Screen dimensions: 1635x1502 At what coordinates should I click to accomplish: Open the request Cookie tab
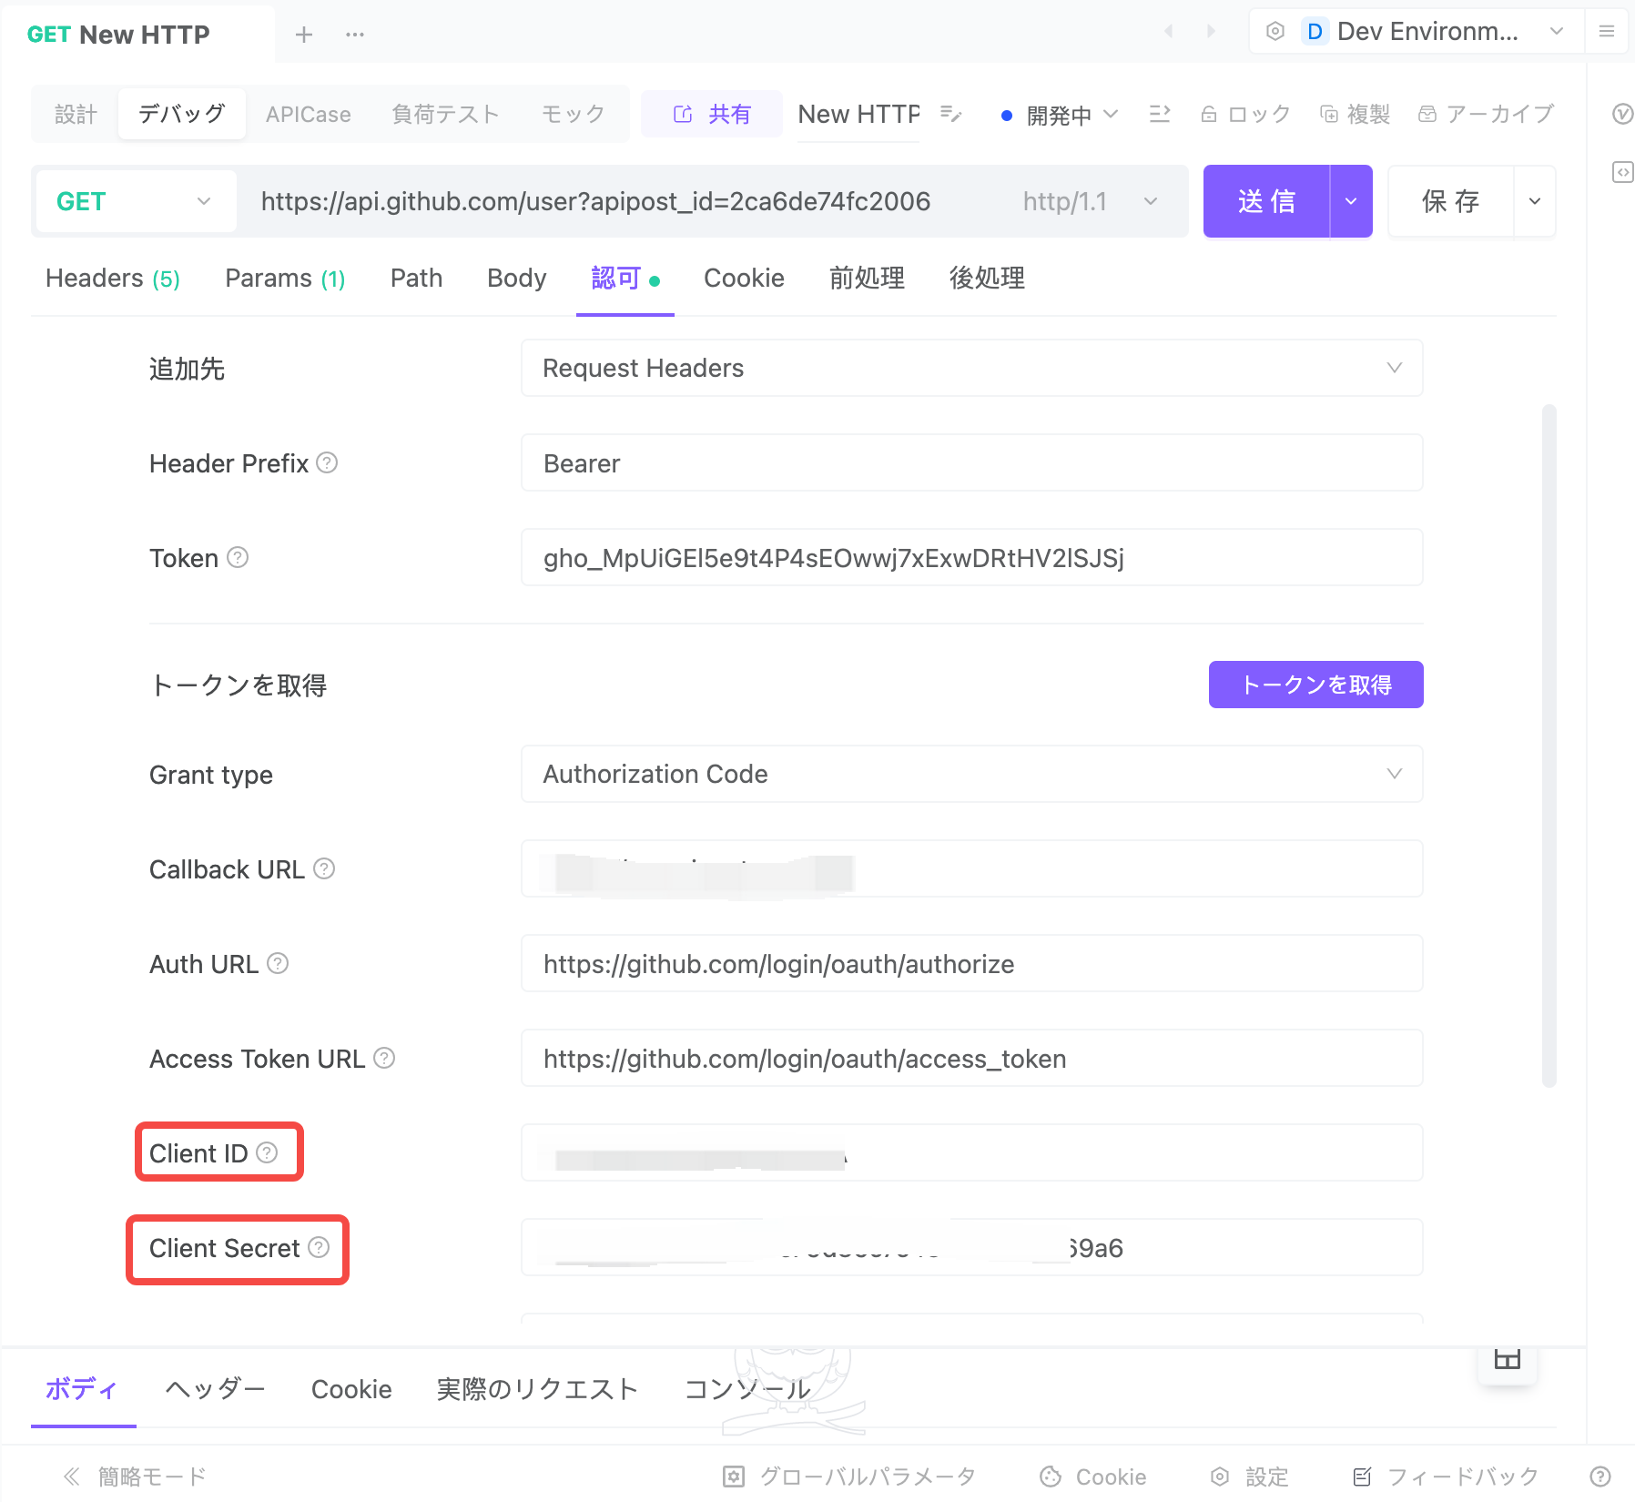pos(744,278)
